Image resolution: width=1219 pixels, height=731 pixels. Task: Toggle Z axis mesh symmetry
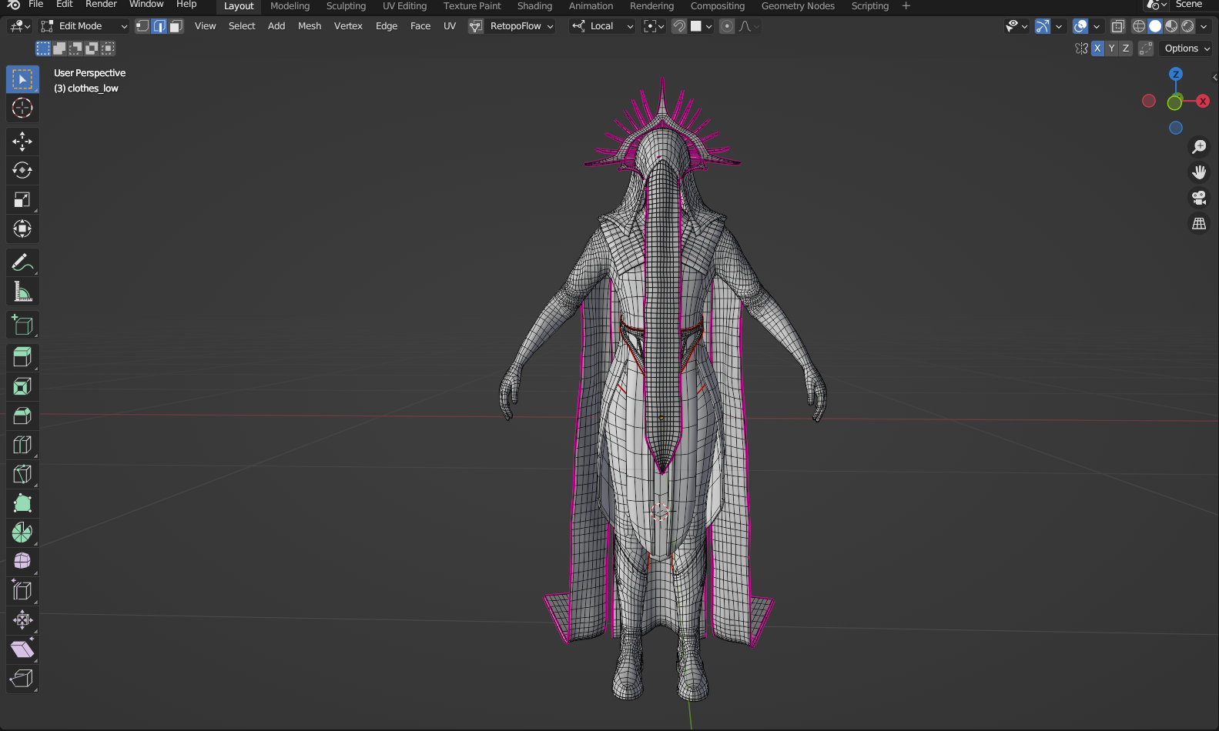pyautogui.click(x=1126, y=48)
